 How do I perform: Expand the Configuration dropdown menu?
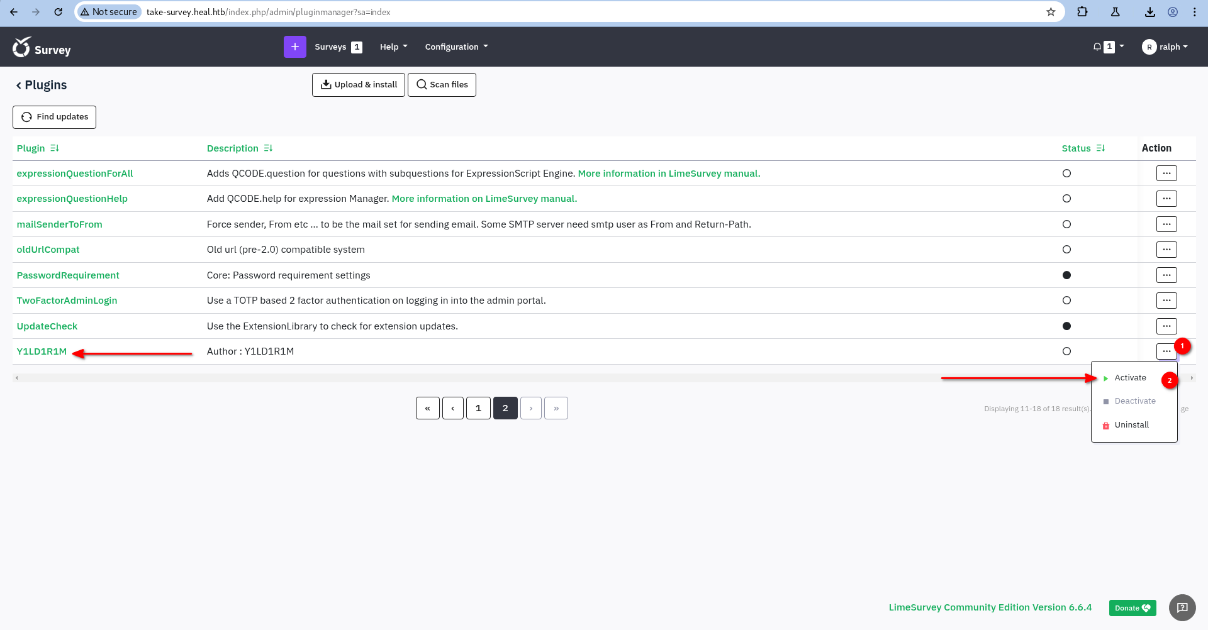point(456,47)
